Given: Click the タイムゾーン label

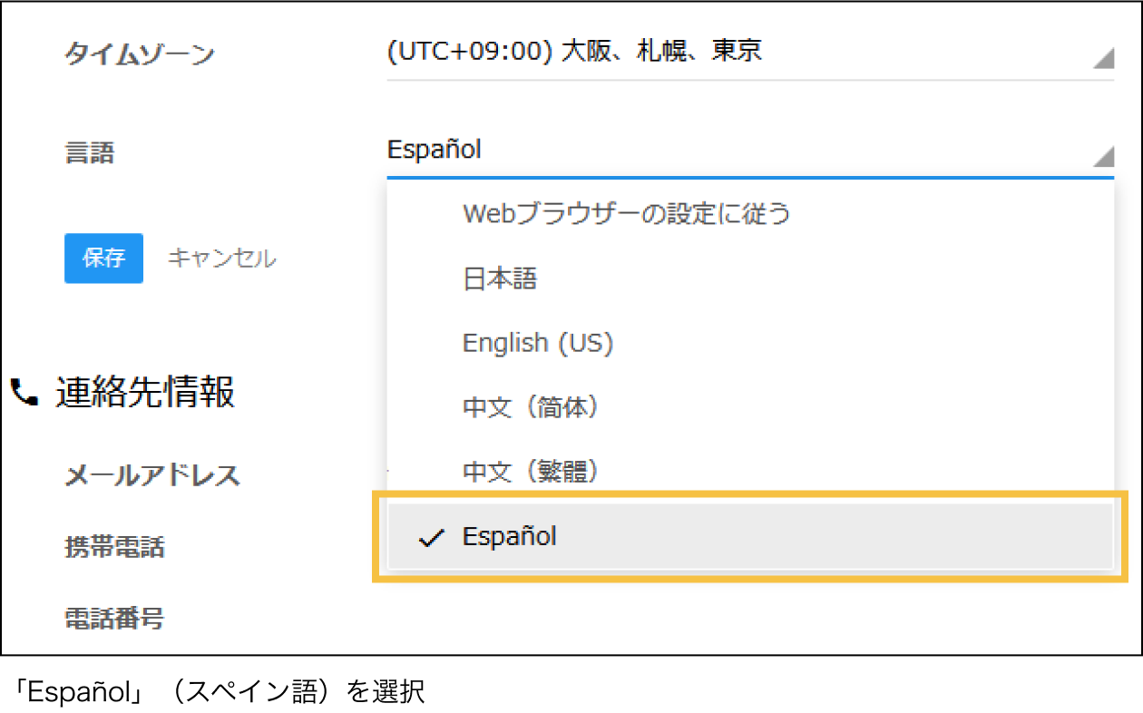Looking at the screenshot, I should [139, 54].
